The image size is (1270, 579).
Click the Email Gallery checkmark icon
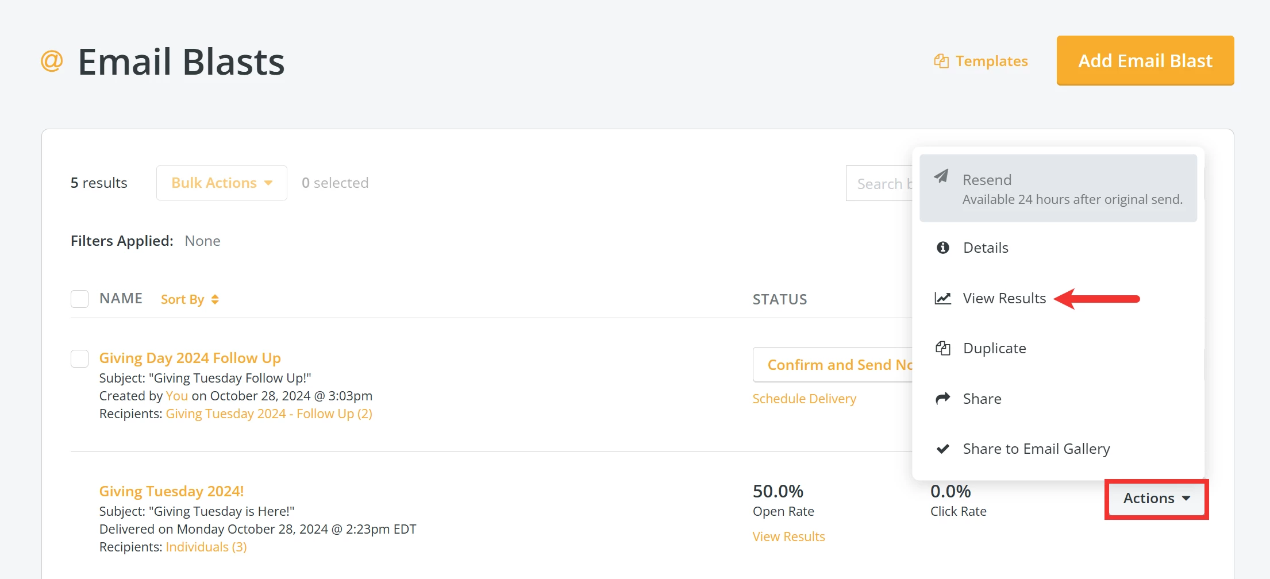click(942, 448)
